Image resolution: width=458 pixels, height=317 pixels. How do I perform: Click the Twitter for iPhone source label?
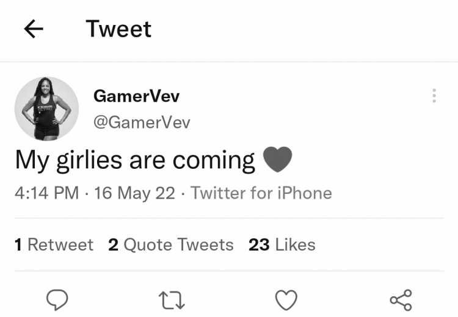(261, 193)
